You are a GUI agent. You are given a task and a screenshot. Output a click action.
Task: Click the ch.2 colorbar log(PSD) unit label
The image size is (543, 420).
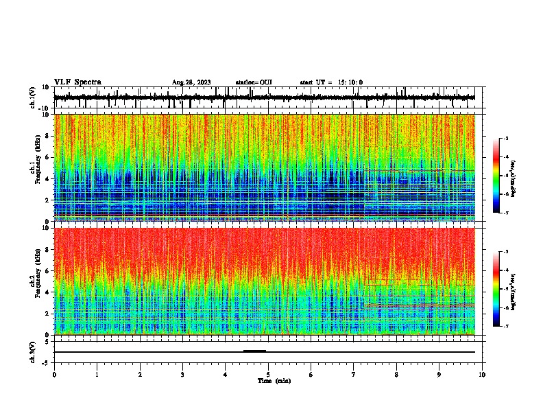coord(514,292)
